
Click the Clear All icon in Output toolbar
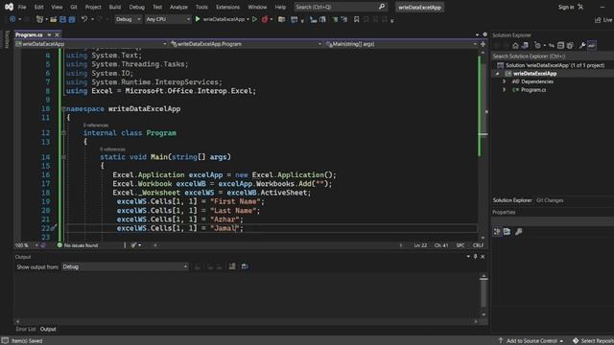point(232,266)
